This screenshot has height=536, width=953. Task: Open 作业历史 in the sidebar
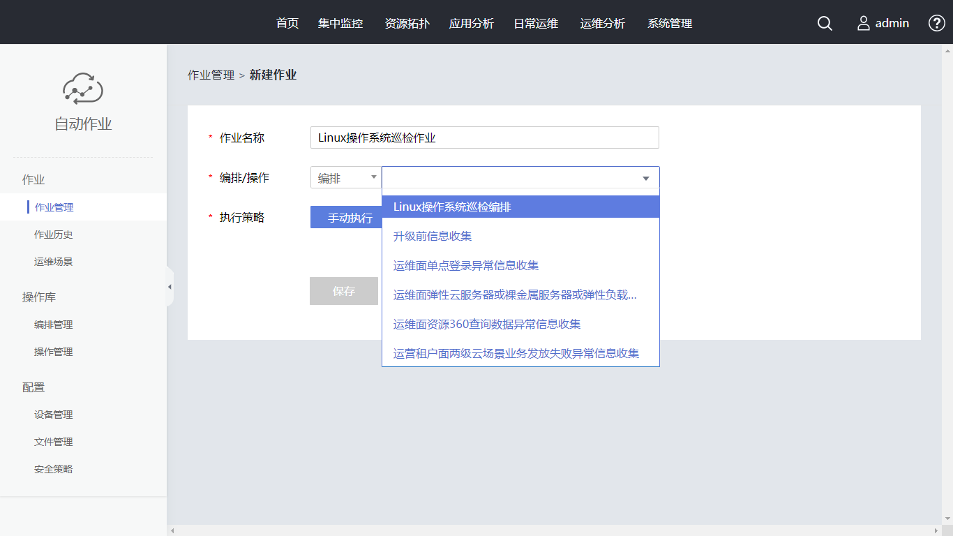[54, 234]
